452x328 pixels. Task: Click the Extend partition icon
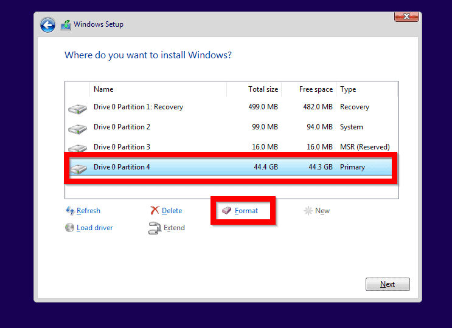155,228
